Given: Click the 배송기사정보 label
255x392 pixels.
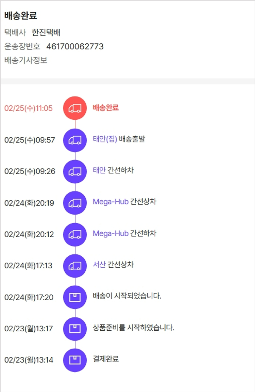Looking at the screenshot, I should point(26,61).
